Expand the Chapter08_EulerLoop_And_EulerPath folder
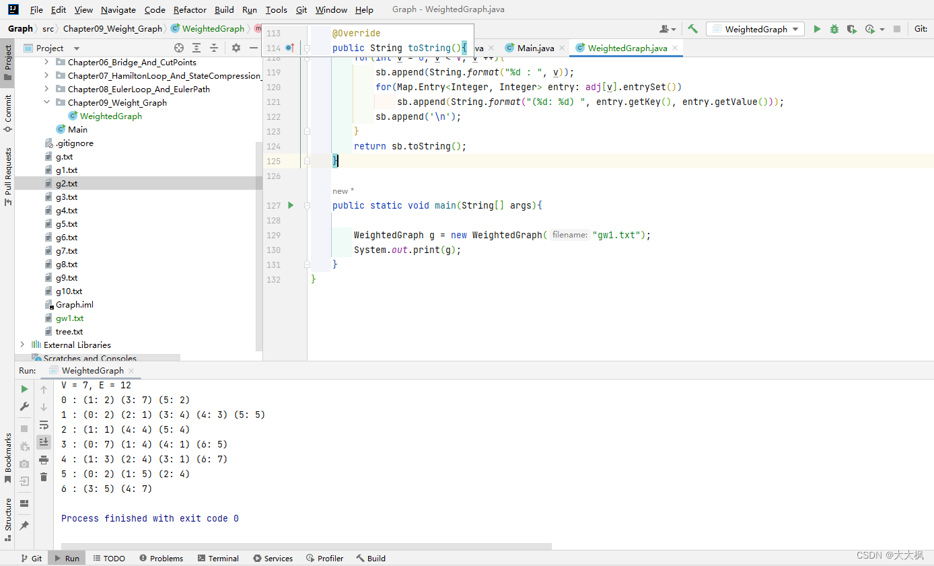Viewport: 934px width, 566px height. tap(46, 89)
